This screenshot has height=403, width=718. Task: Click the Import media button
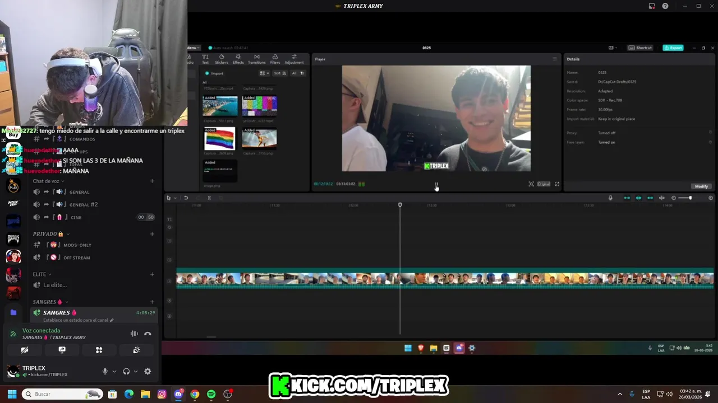point(214,73)
